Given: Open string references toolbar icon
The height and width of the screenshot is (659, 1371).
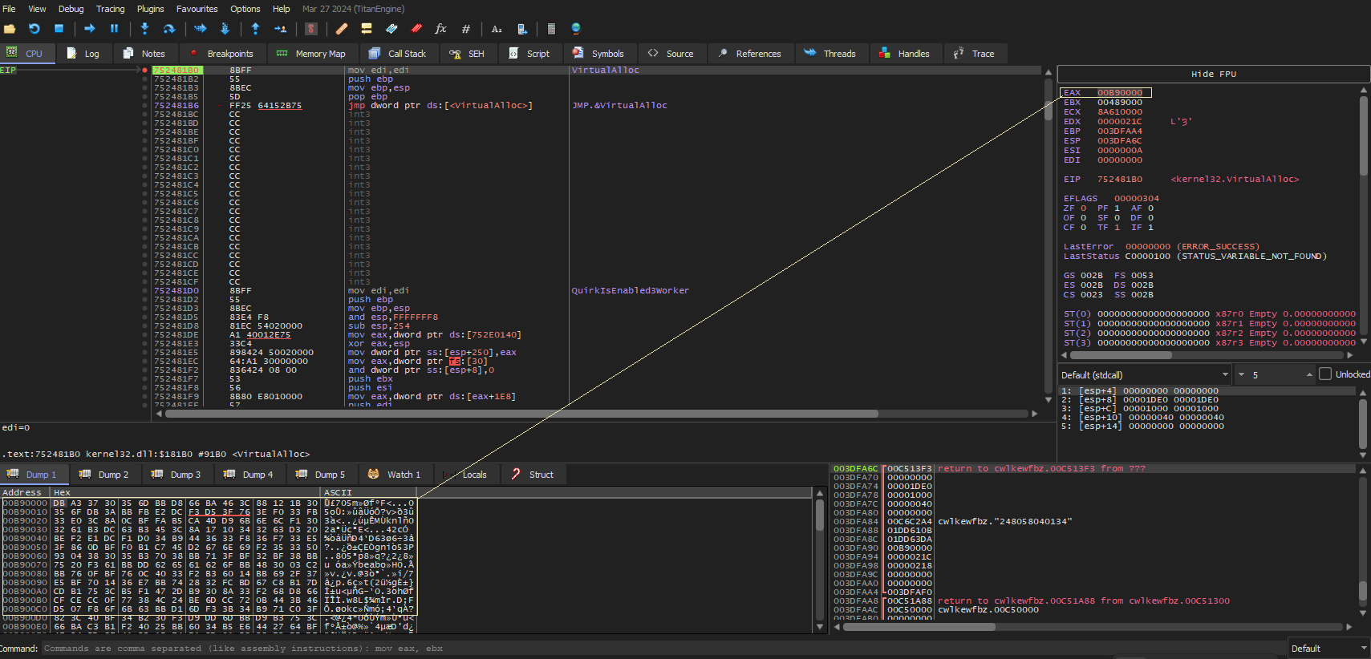Looking at the screenshot, I should coord(497,29).
